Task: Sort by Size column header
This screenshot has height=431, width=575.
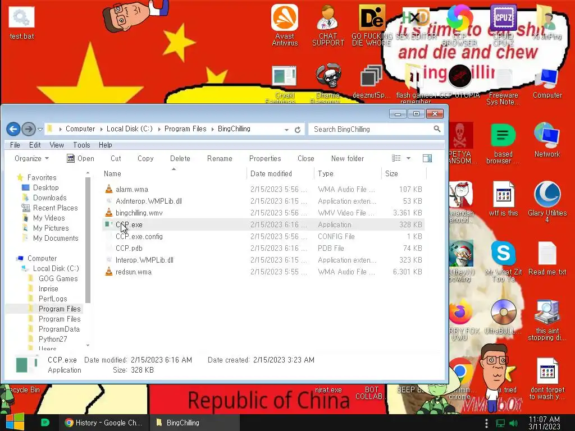Action: coord(403,173)
